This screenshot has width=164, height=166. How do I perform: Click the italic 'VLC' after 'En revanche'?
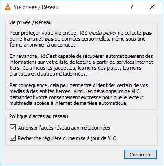pos(45,56)
